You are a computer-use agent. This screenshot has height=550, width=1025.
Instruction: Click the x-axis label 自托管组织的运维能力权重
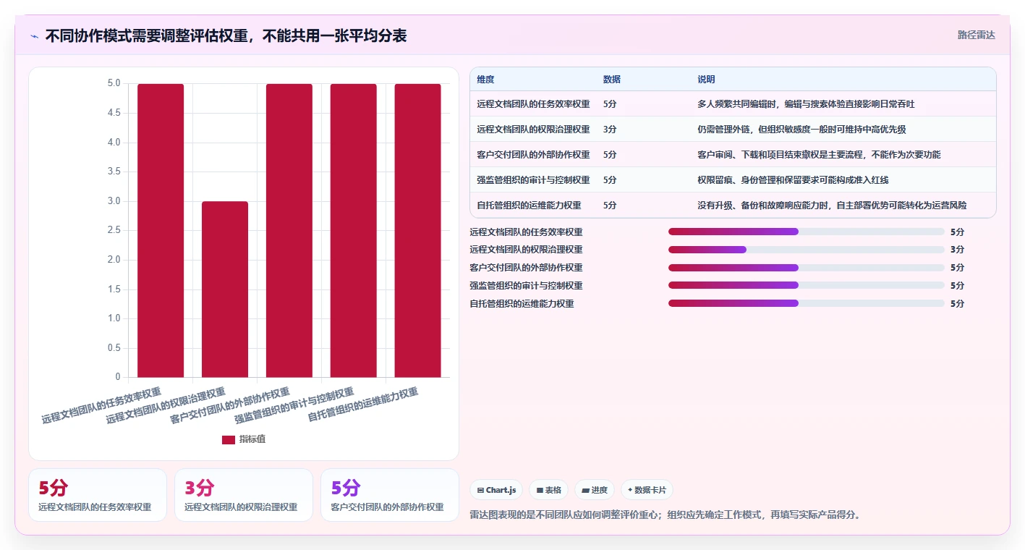click(x=363, y=405)
